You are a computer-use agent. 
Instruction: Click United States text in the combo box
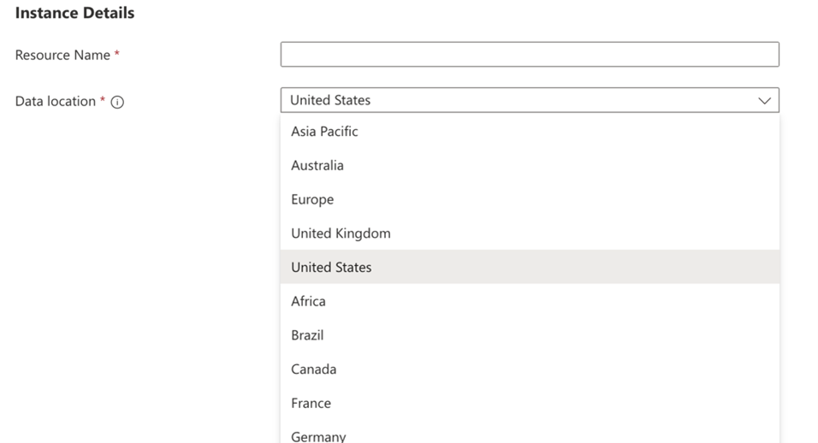[330, 100]
